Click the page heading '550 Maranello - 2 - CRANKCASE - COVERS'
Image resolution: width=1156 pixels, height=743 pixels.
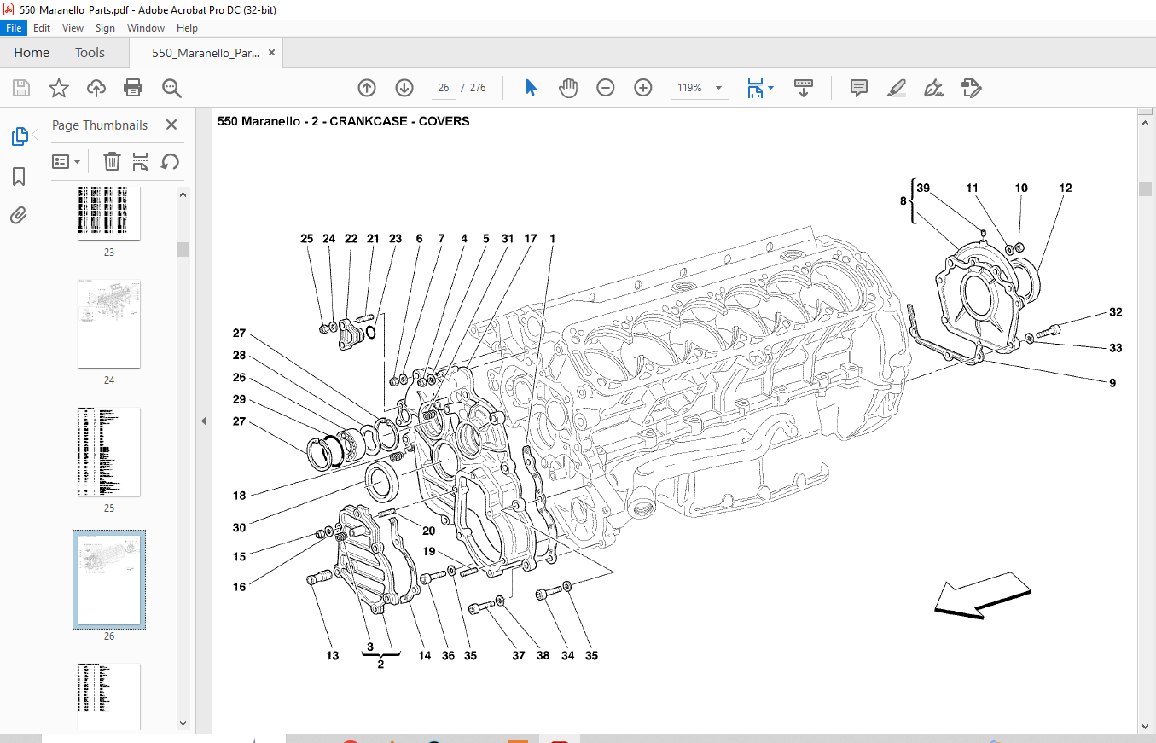pyautogui.click(x=343, y=121)
